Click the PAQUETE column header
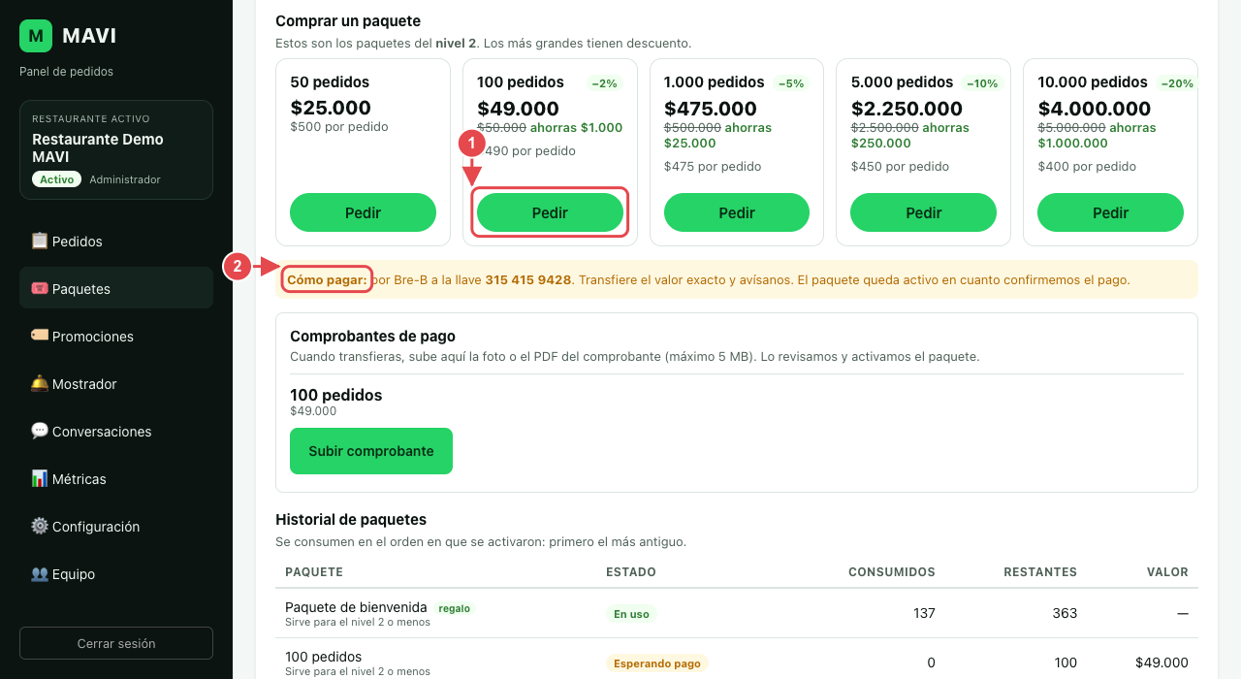 pos(314,572)
